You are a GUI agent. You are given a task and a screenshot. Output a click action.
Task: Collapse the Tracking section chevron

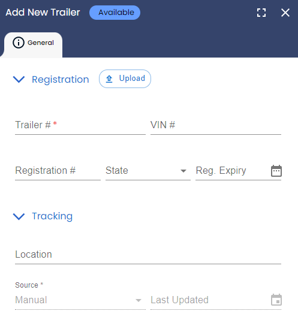point(19,216)
